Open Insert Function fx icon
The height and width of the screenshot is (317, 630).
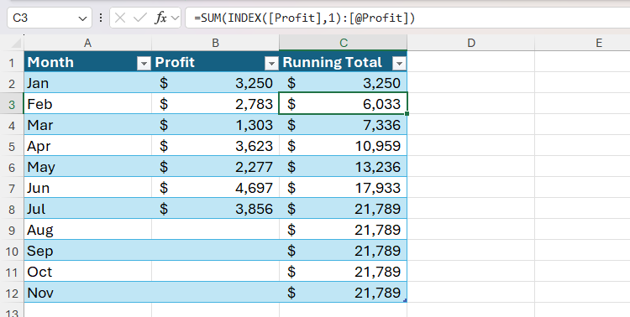click(x=160, y=18)
